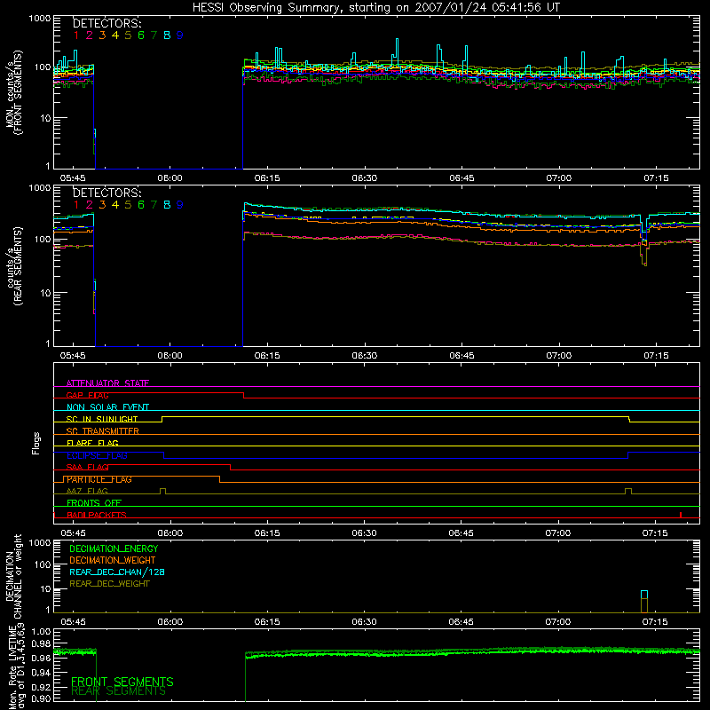Image resolution: width=710 pixels, height=710 pixels.
Task: Click the DECIMATION_ENERGY legend entry
Action: click(x=114, y=548)
